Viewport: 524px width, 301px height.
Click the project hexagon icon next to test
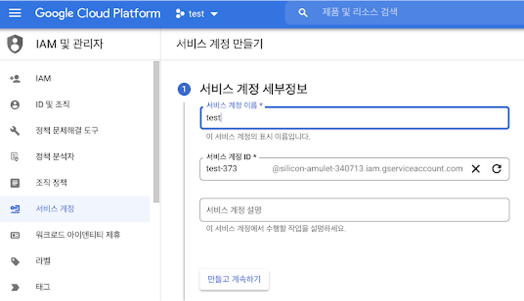[180, 14]
